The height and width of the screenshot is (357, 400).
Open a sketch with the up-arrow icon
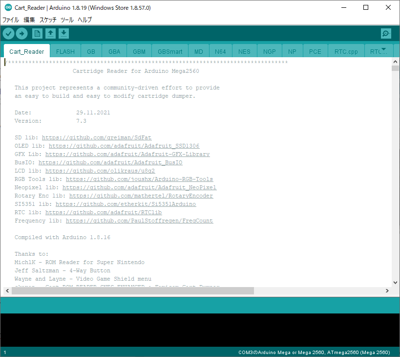click(x=50, y=33)
